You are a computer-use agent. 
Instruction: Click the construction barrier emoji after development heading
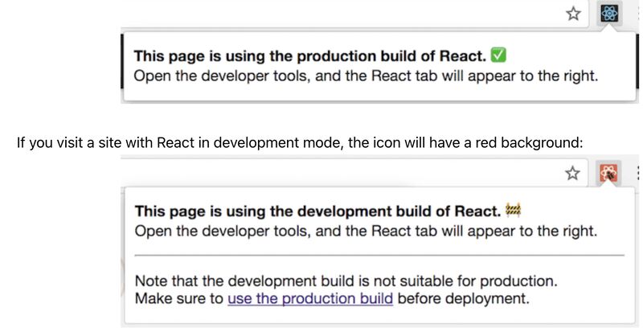click(x=513, y=210)
